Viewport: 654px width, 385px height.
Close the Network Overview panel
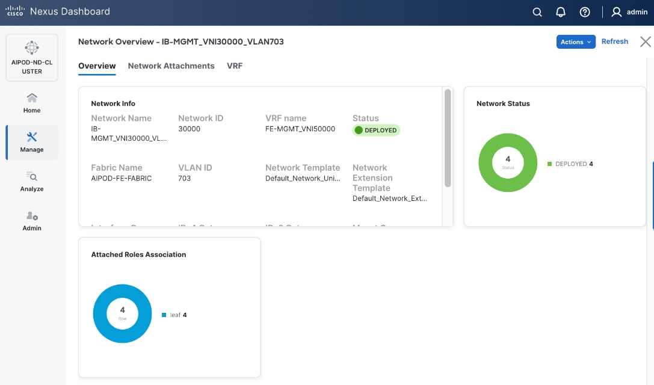click(x=645, y=42)
